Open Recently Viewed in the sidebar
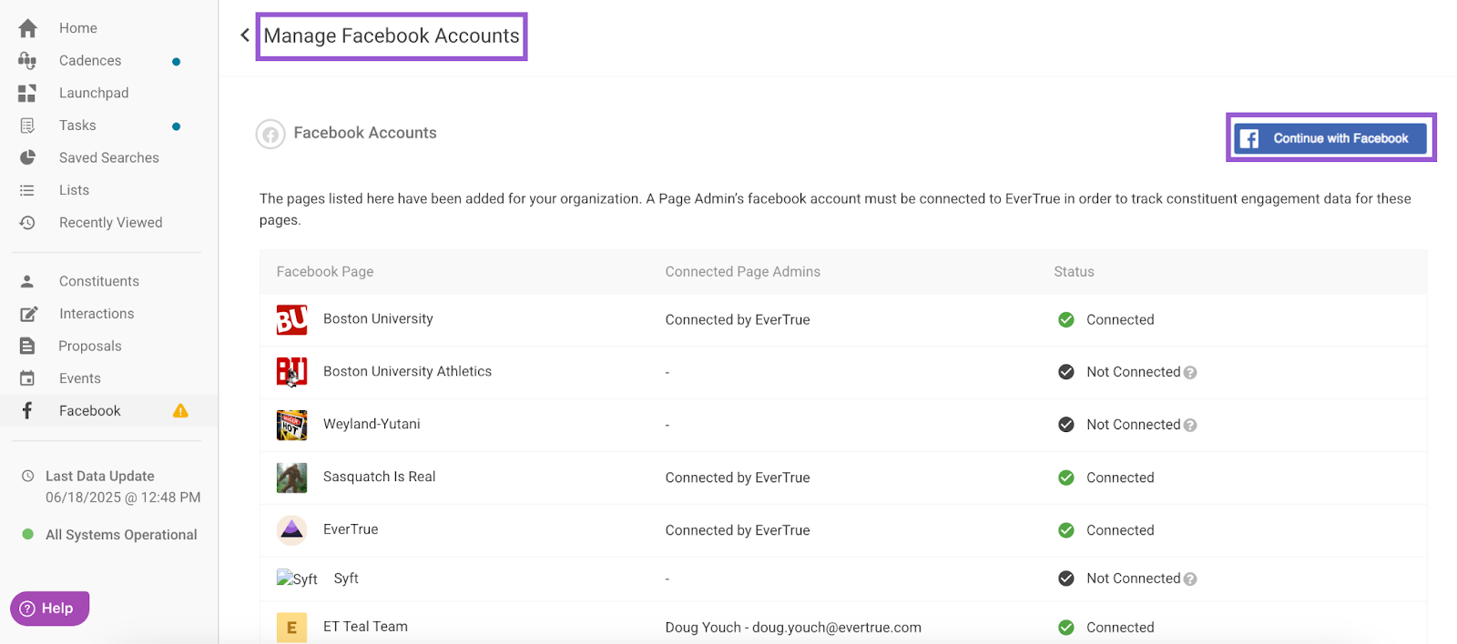 (x=111, y=223)
